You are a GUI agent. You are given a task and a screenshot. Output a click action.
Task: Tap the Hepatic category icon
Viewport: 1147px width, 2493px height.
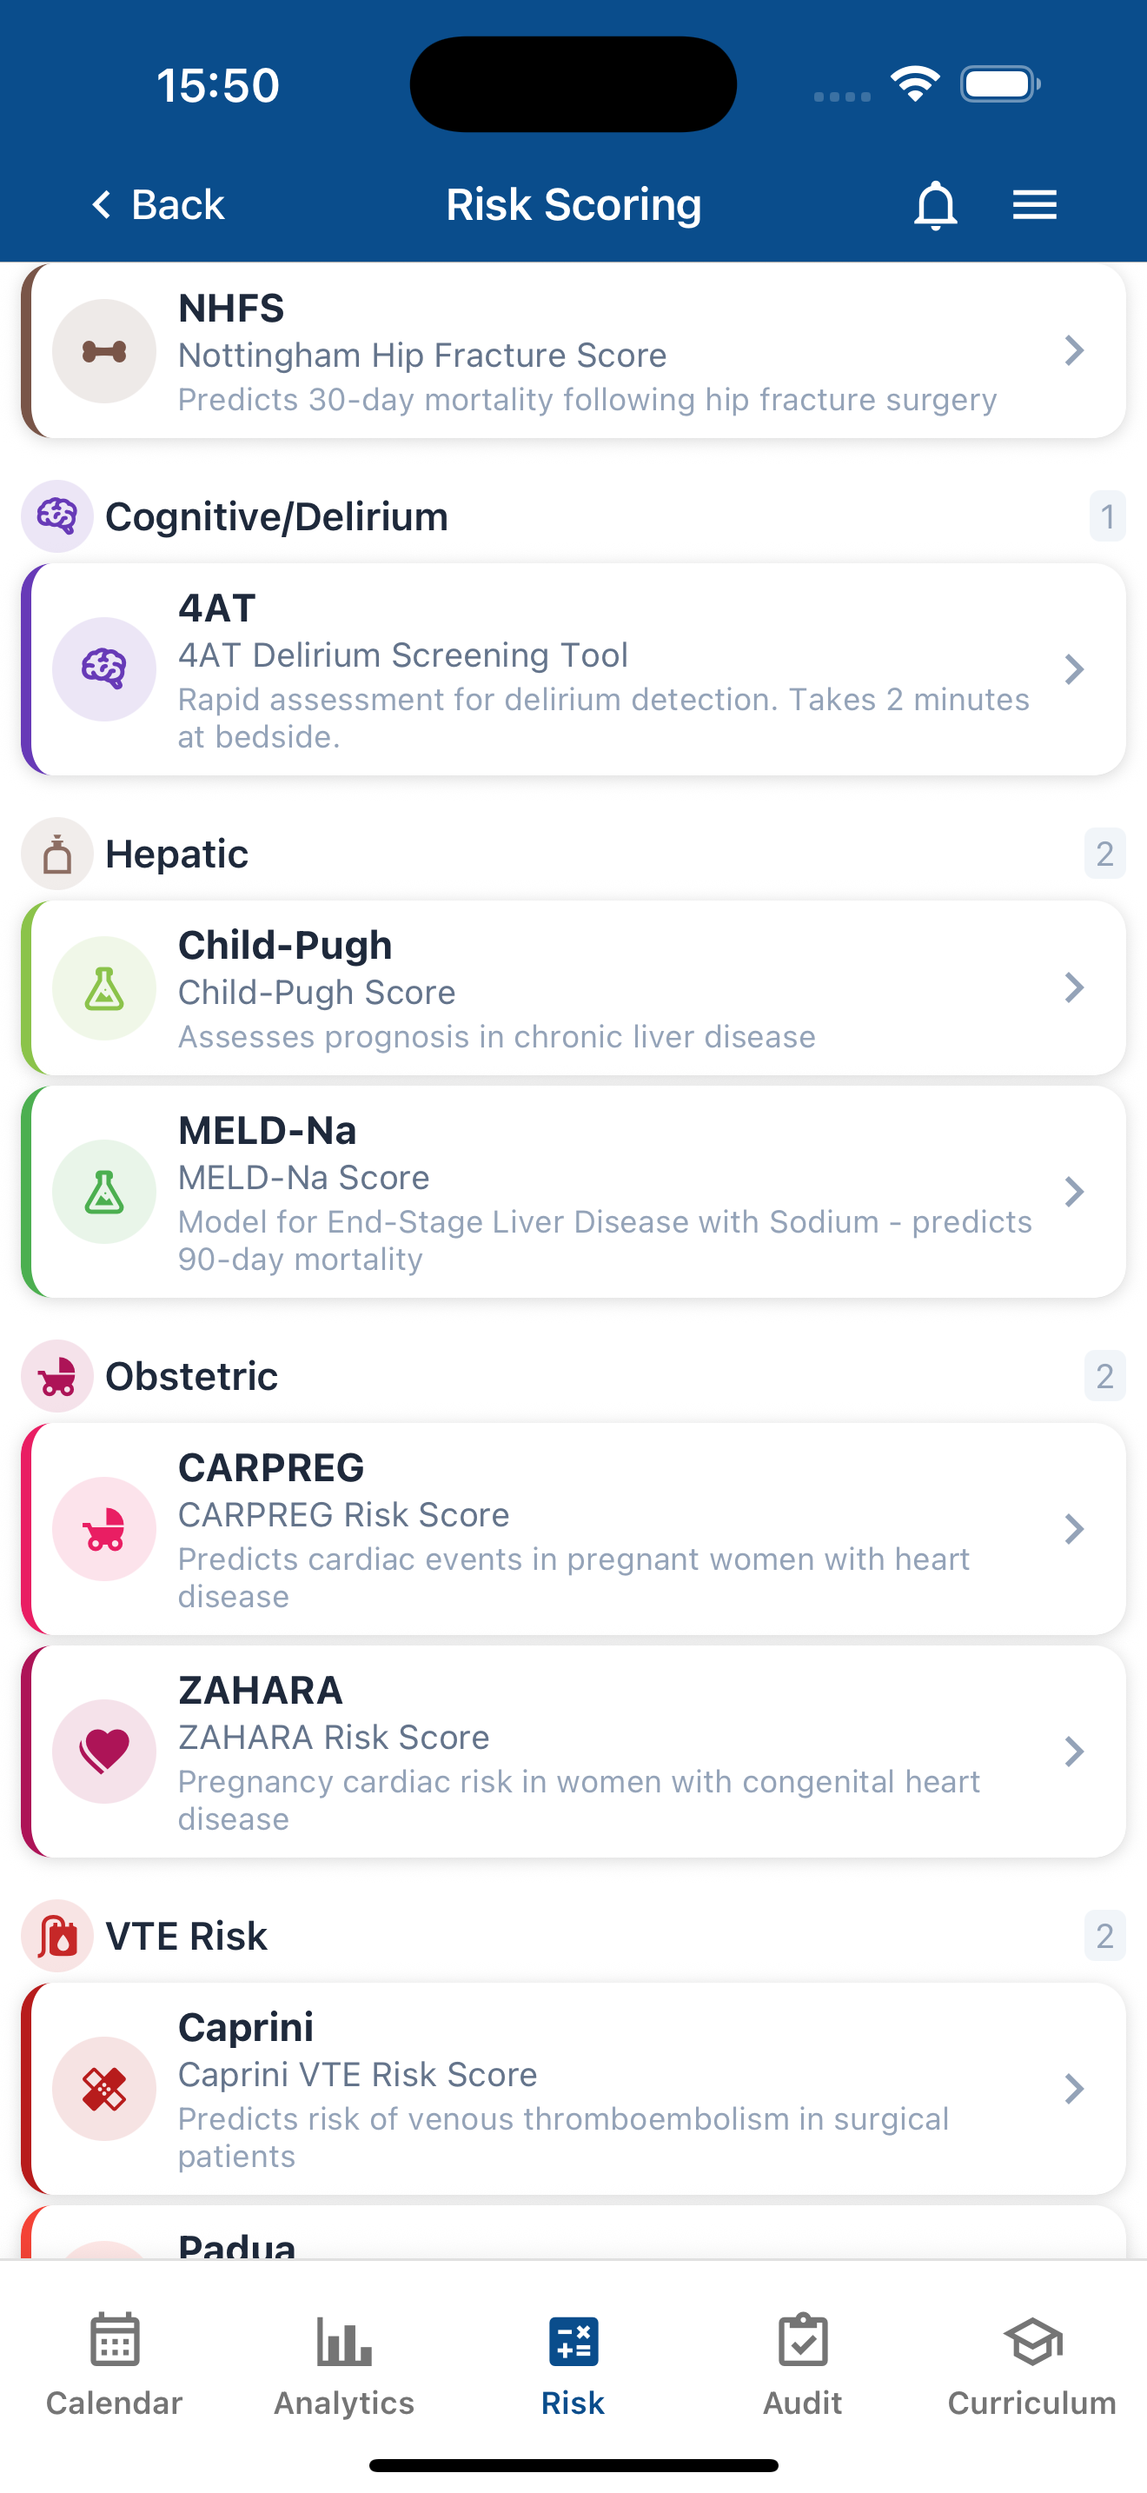coord(57,854)
